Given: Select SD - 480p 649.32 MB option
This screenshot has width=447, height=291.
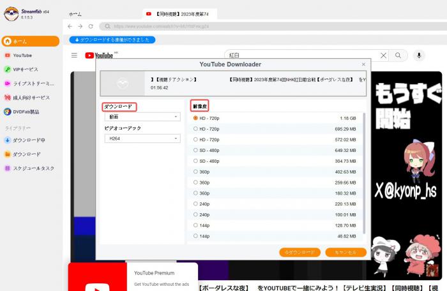Looking at the screenshot, I should pyautogui.click(x=275, y=150).
